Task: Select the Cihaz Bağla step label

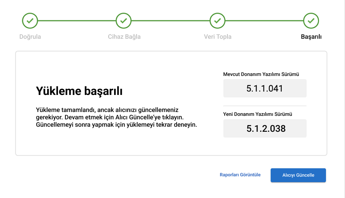Action: click(x=124, y=37)
